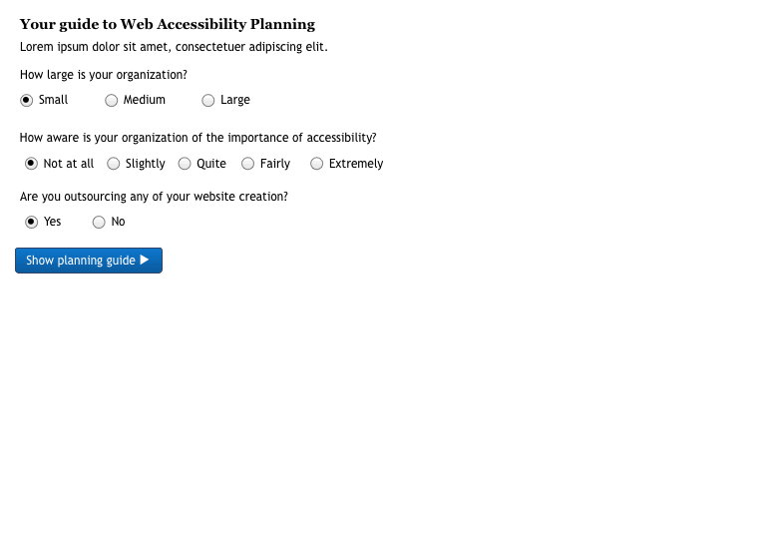Select the Yes outsourcing radio button
780x558 pixels.
32,222
